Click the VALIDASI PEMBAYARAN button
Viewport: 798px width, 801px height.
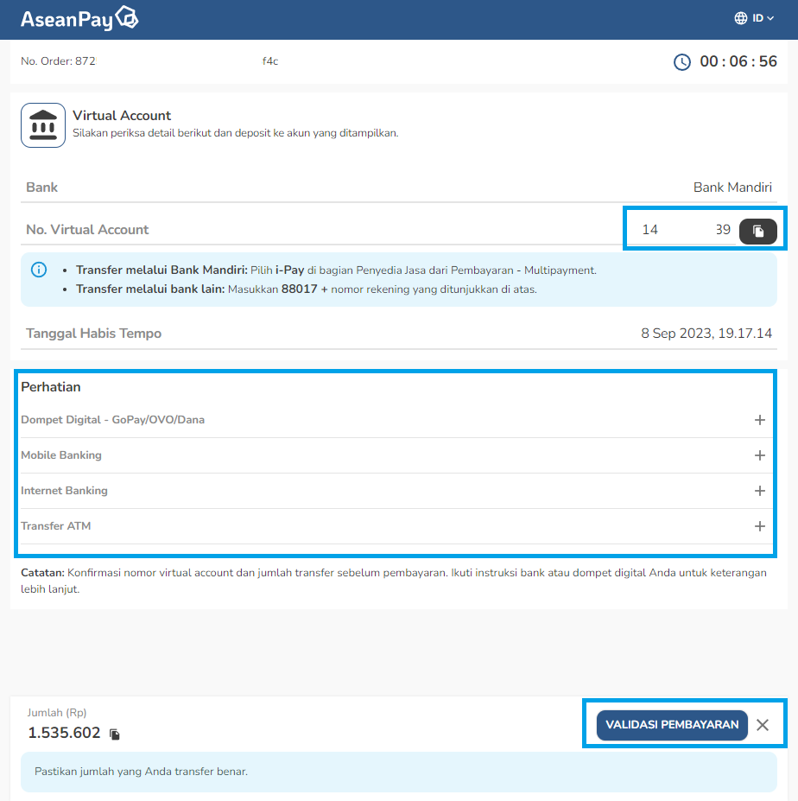click(672, 725)
